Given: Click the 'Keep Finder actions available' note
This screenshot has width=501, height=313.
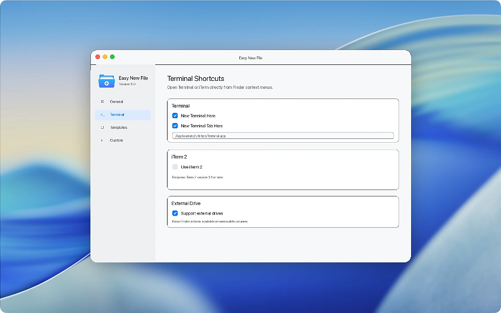Looking at the screenshot, I should 210,221.
